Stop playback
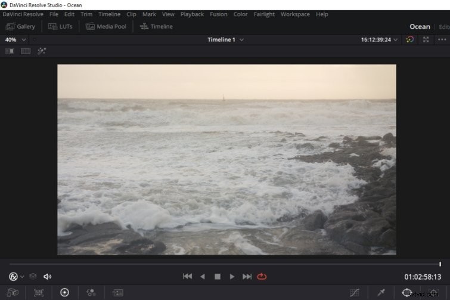Screen dimensions: 450x300 point(218,277)
